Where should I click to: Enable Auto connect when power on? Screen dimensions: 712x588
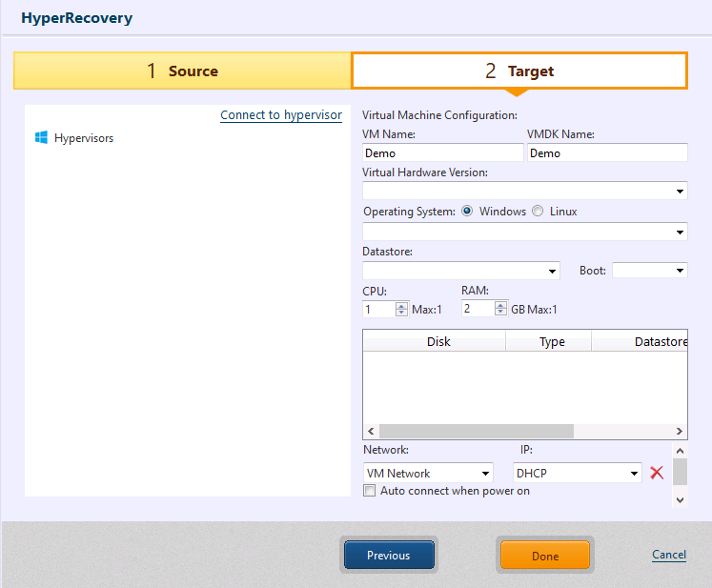tap(370, 492)
